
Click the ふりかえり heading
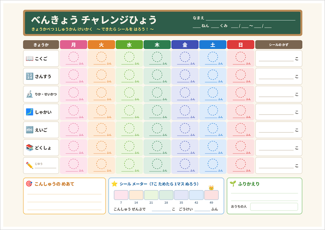(x=249, y=184)
